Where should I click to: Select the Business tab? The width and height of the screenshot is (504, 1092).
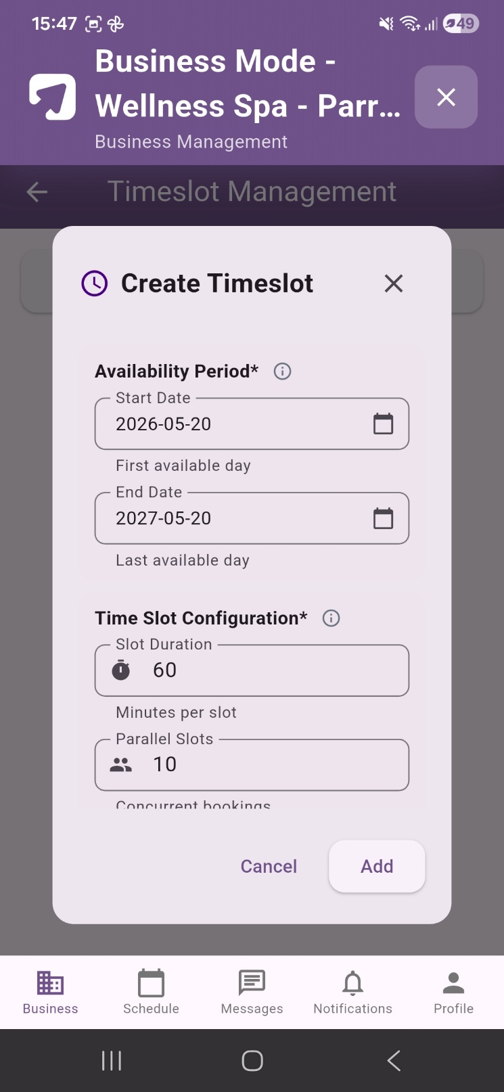[50, 992]
